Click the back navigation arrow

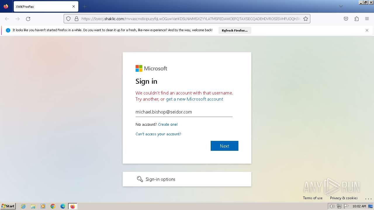tap(7, 19)
